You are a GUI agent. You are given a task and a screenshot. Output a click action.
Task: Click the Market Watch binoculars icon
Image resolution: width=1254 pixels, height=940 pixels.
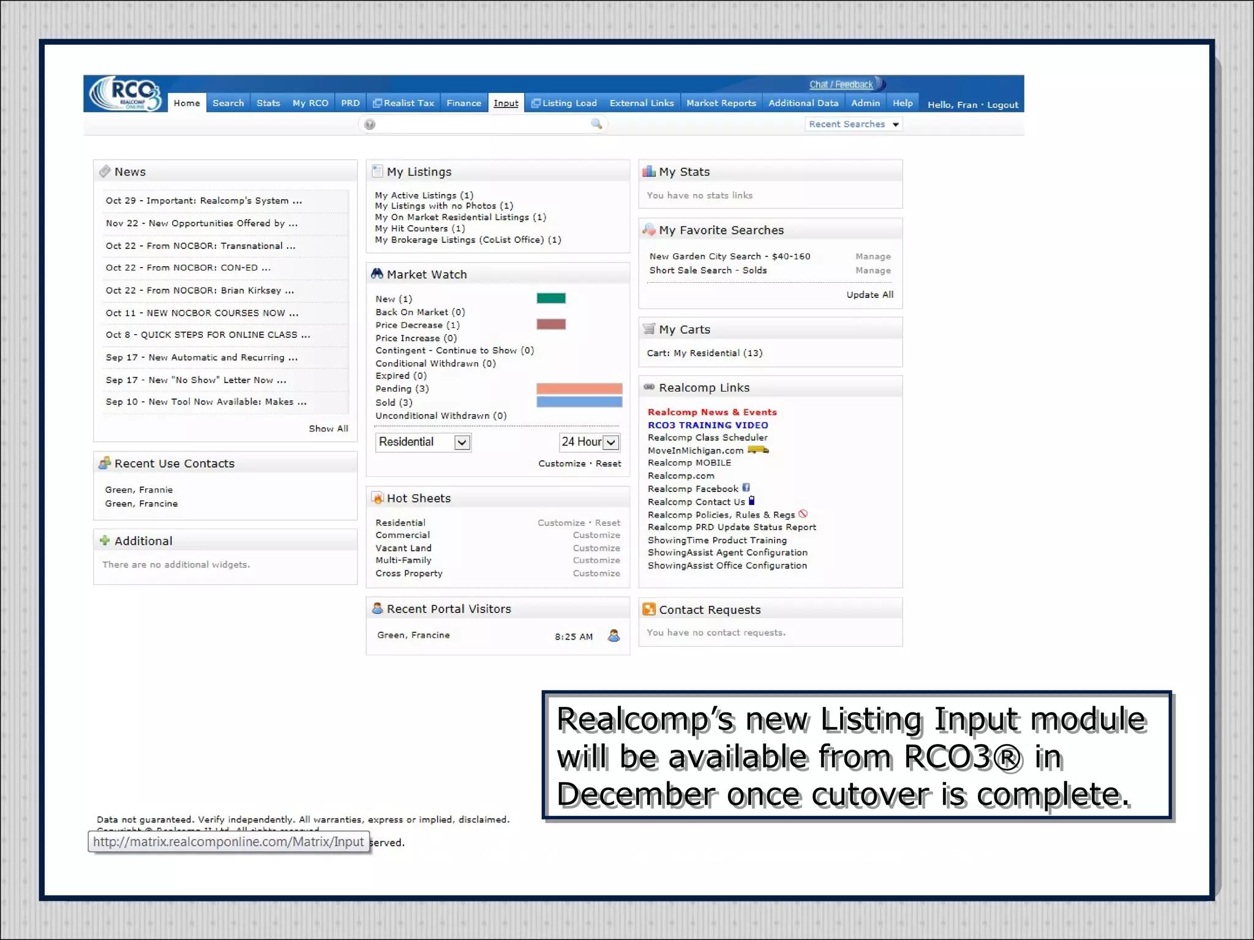click(x=377, y=274)
